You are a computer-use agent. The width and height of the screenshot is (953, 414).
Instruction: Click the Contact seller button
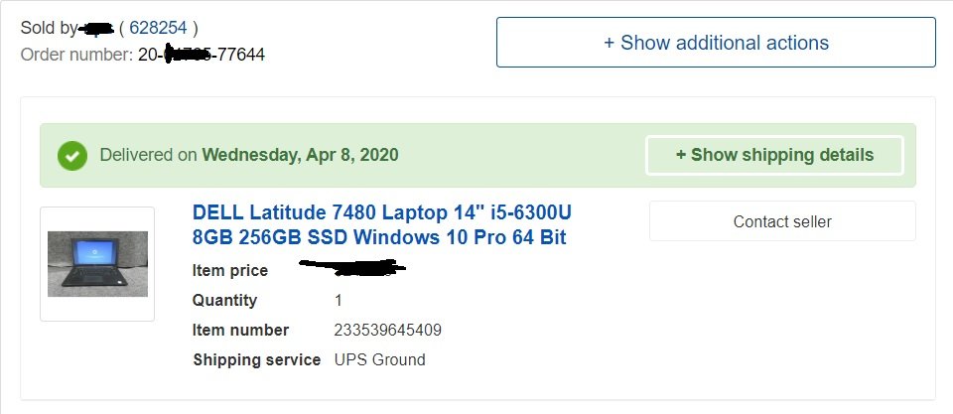tap(782, 221)
